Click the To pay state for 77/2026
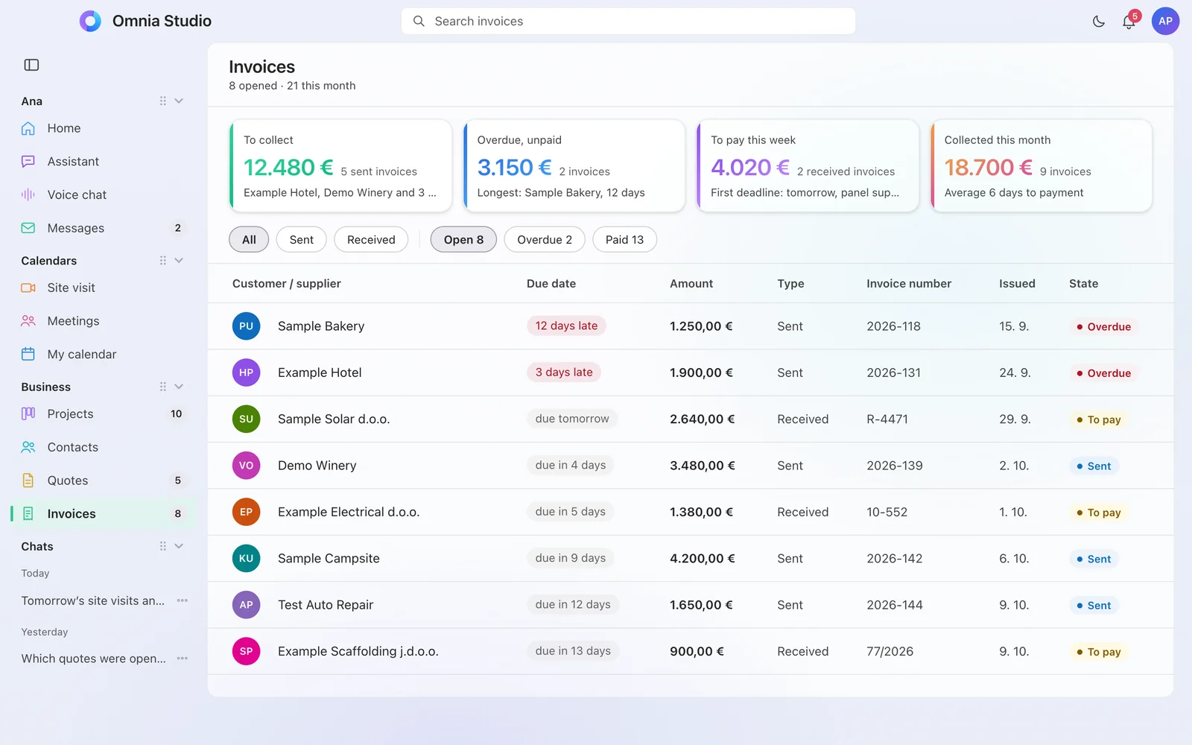This screenshot has height=745, width=1192. point(1098,652)
